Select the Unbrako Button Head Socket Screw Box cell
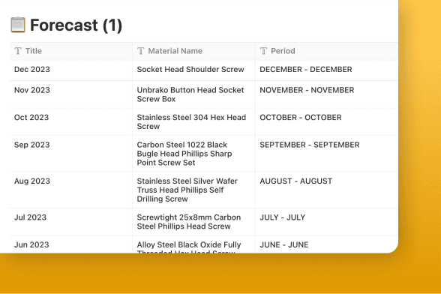 tap(193, 94)
